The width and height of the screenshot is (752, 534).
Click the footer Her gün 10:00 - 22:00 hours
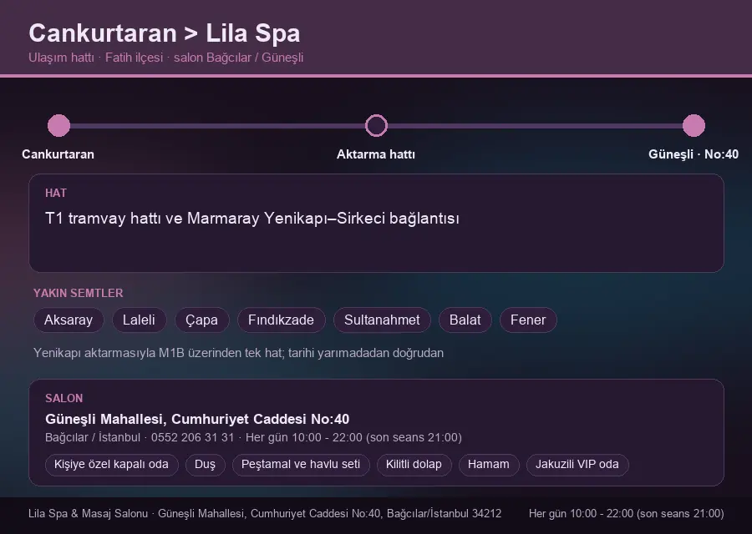coord(627,513)
